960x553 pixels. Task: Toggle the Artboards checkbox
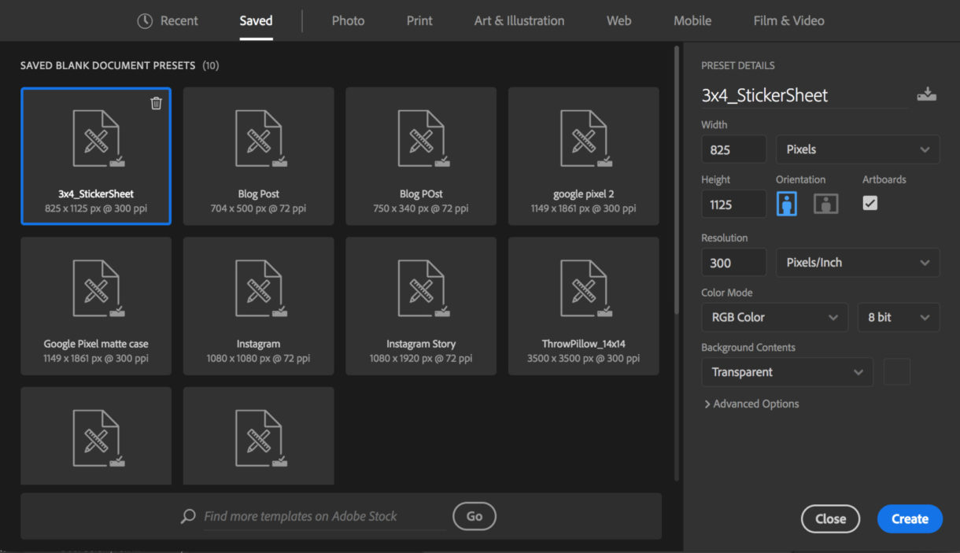(x=870, y=203)
